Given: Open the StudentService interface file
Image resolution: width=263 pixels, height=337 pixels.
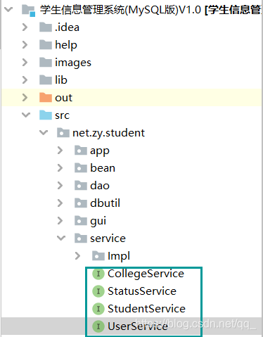Looking at the screenshot, I should (x=146, y=309).
